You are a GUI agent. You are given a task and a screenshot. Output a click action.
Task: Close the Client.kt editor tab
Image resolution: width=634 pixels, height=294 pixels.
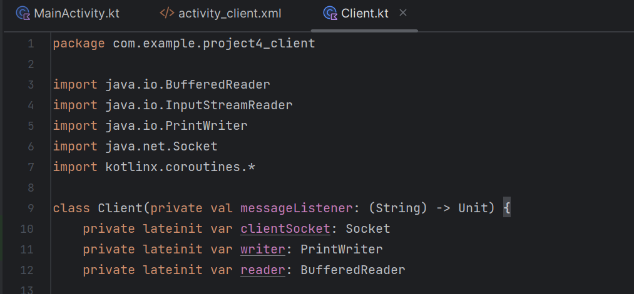403,13
